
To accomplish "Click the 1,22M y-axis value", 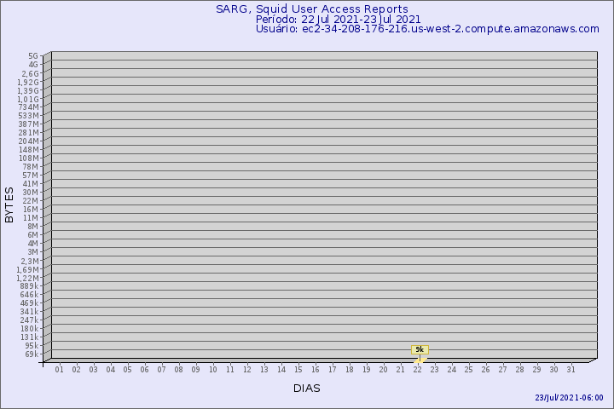I will (x=27, y=279).
